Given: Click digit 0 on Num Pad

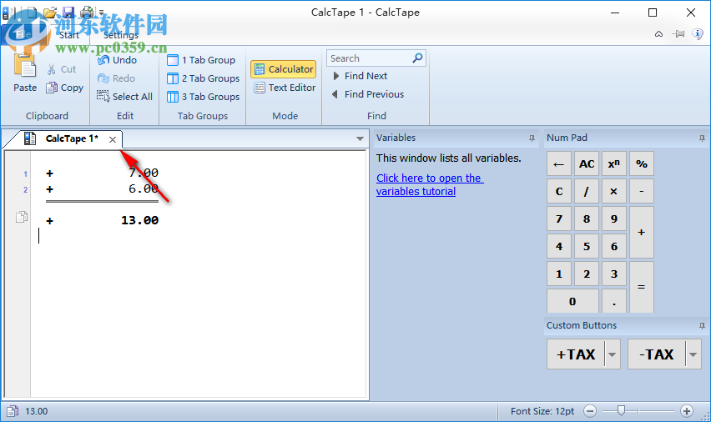Looking at the screenshot, I should coord(572,301).
